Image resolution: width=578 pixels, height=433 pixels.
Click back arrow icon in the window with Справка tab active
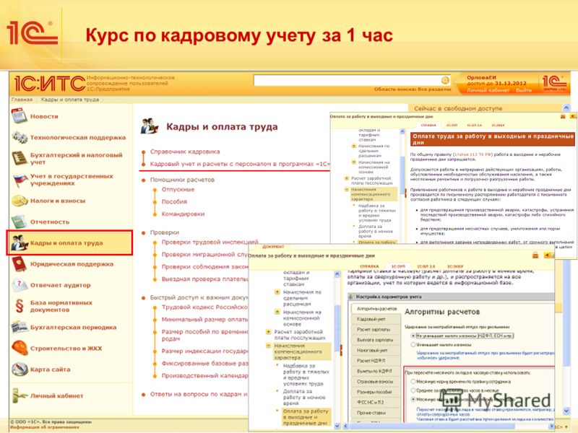[573, 116]
